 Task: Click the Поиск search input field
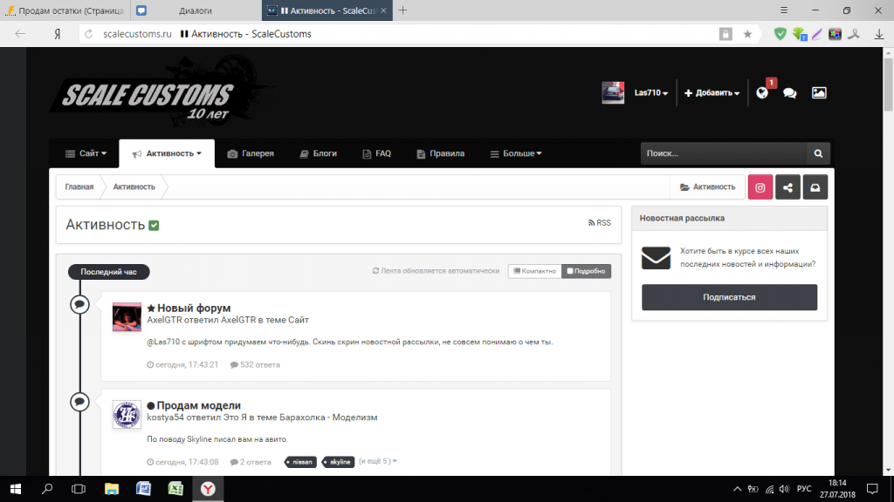point(720,153)
